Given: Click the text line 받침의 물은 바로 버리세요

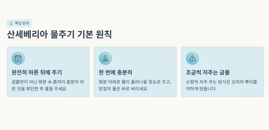Looking at the screenshot, I should point(123,89).
